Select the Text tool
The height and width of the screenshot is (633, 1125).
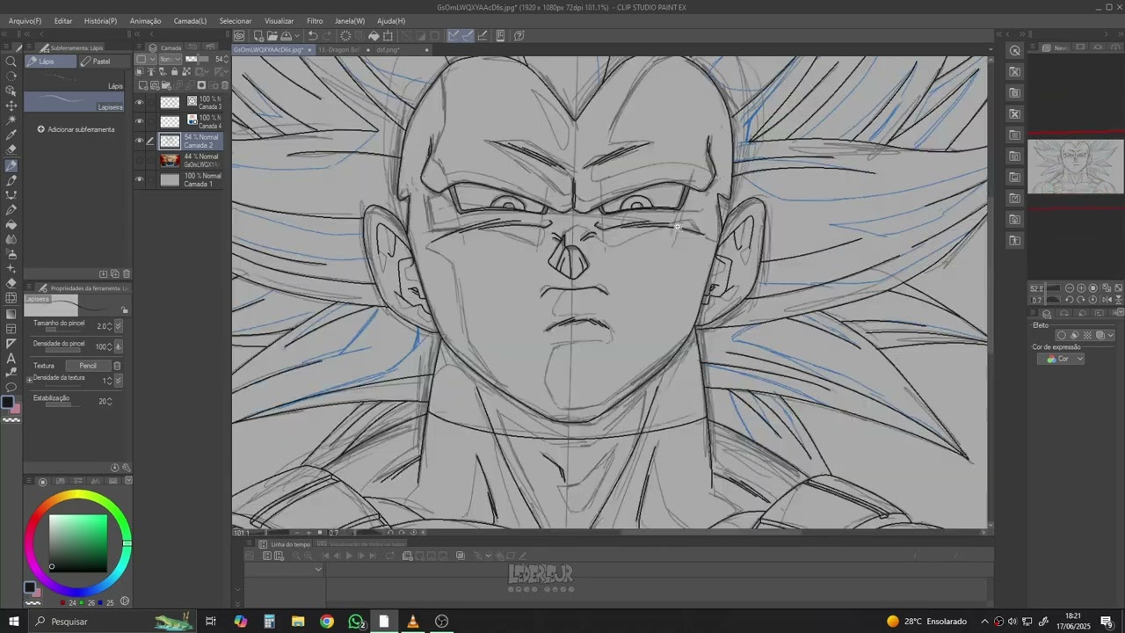click(11, 358)
